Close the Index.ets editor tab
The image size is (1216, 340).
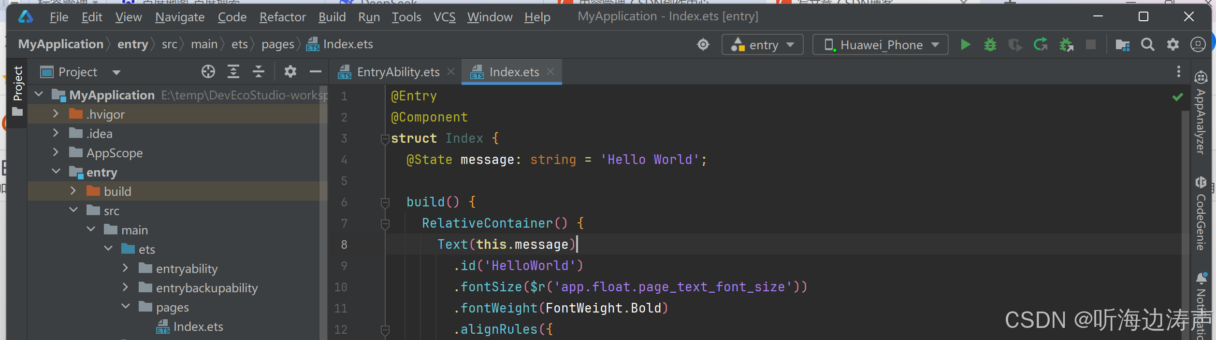[x=550, y=71]
